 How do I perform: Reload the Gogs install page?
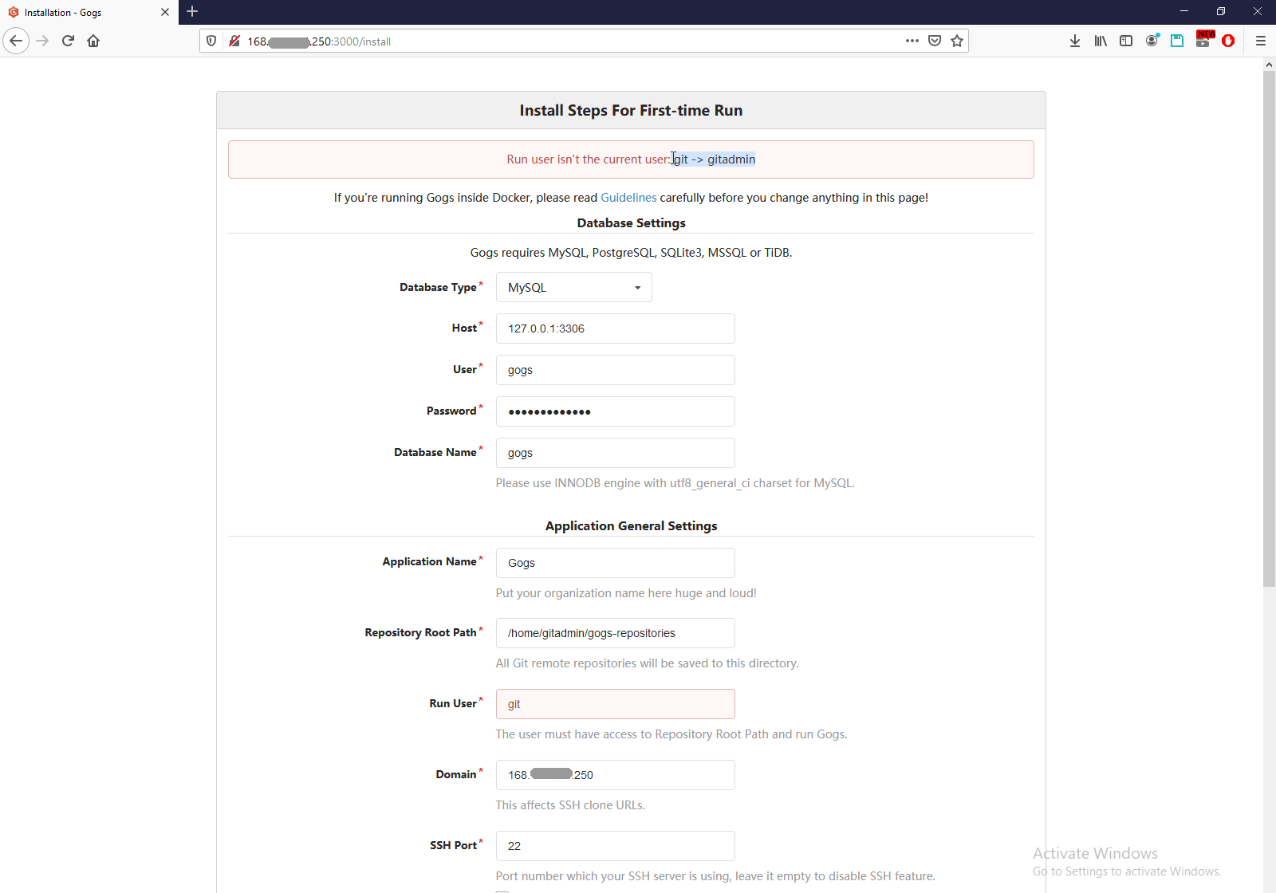click(68, 41)
